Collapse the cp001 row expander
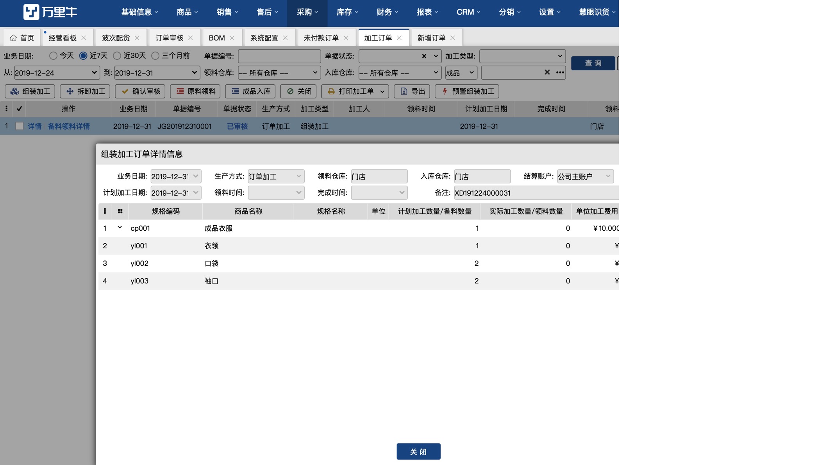The width and height of the screenshot is (818, 465). coord(120,228)
